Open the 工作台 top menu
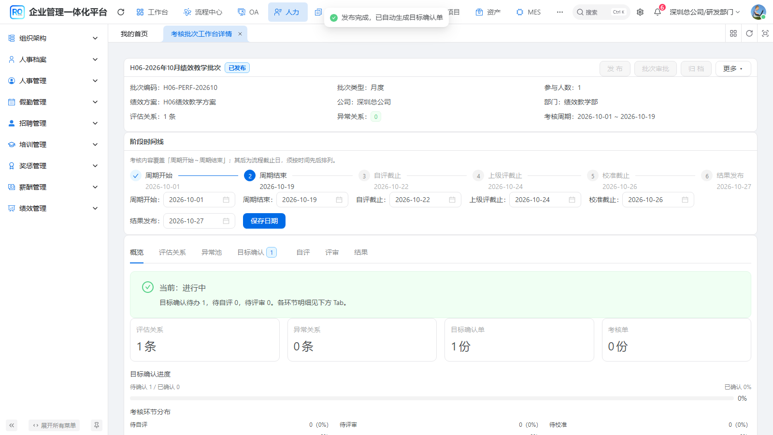Image resolution: width=773 pixels, height=435 pixels. 152,12
